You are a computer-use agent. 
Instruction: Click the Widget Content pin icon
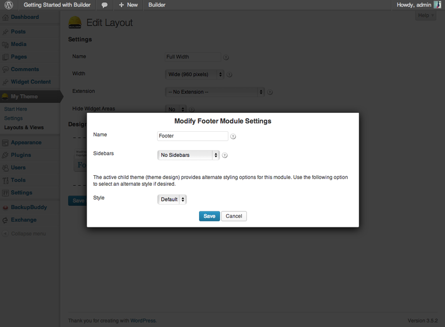coord(5,82)
